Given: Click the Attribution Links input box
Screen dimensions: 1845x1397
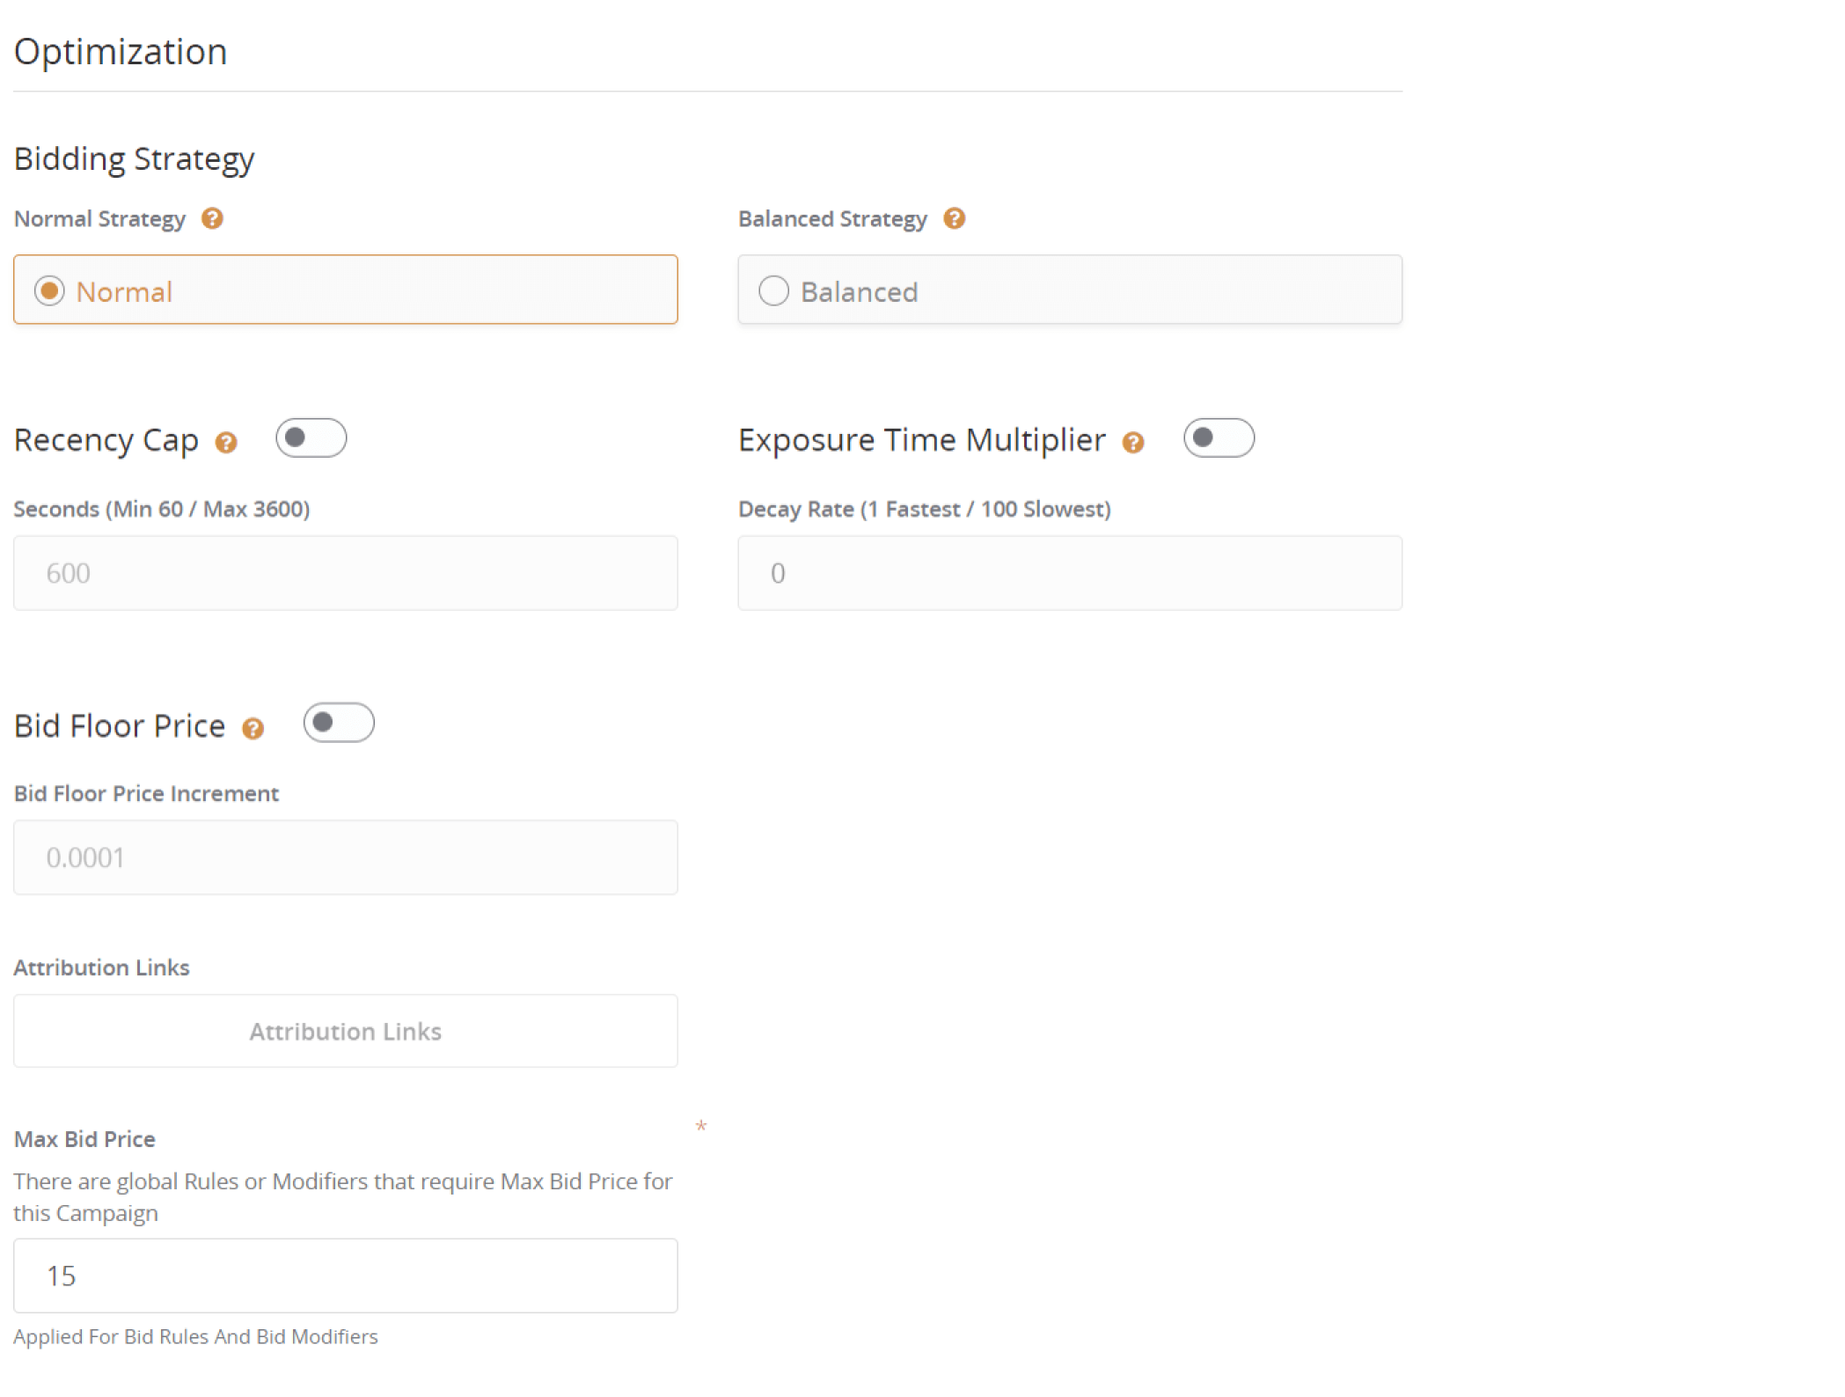Looking at the screenshot, I should coord(345,1031).
